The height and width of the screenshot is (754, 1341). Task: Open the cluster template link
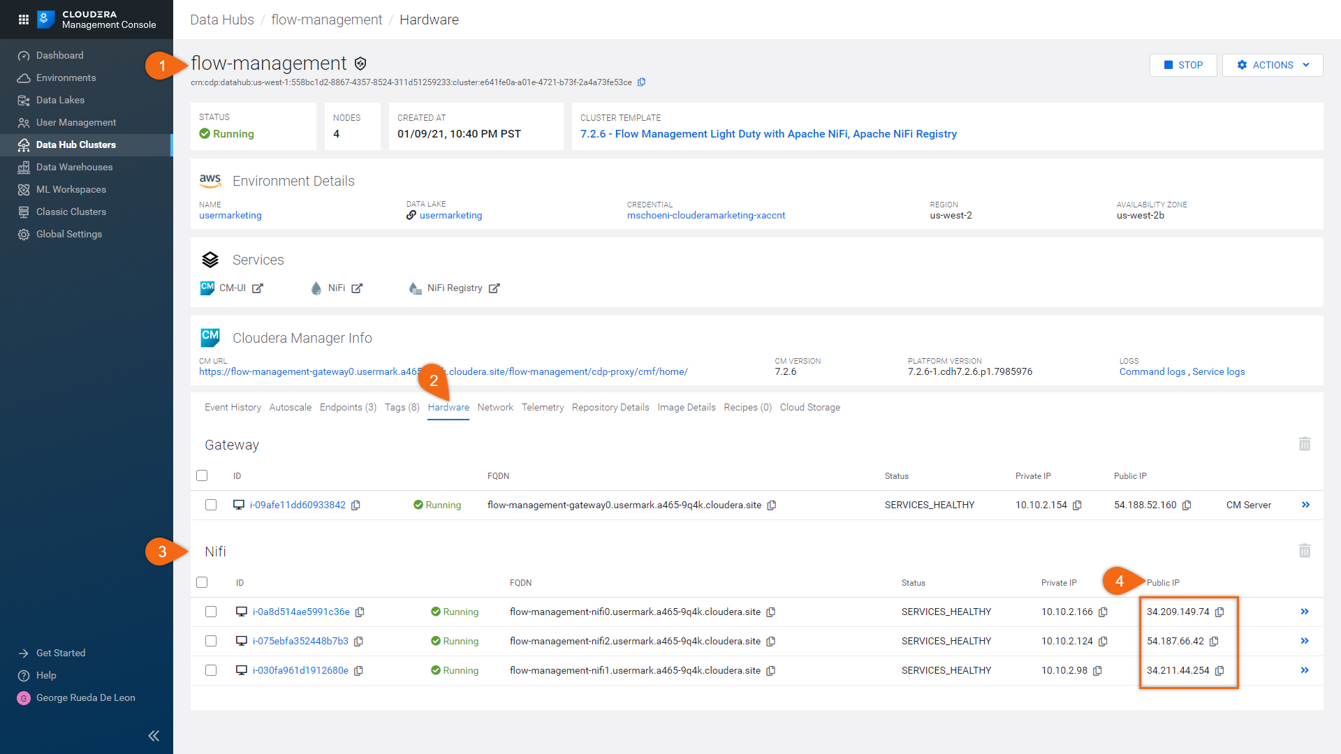(768, 134)
